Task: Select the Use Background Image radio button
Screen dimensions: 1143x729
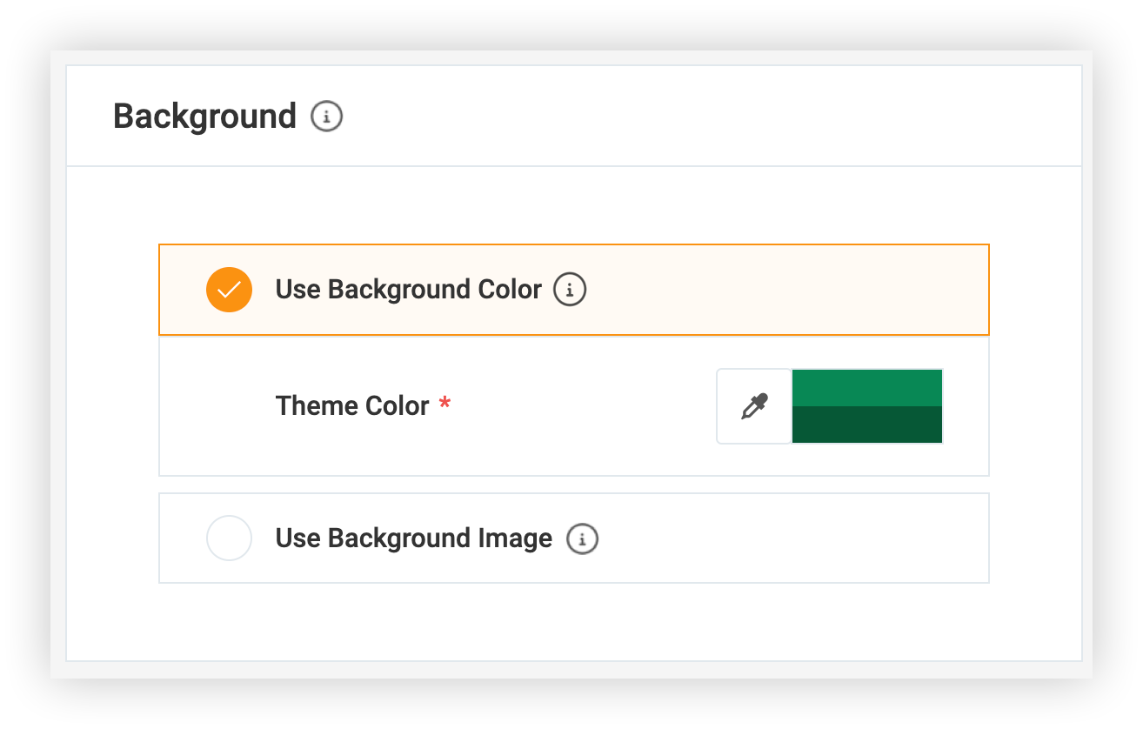Action: click(229, 538)
